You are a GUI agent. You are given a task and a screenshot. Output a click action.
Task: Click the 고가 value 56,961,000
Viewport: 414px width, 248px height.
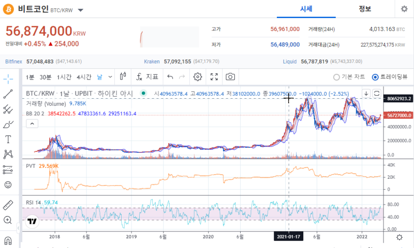(285, 29)
